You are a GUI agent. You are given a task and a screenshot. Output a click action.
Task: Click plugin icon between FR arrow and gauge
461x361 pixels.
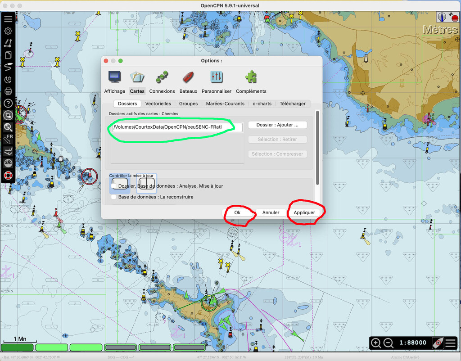click(8, 151)
